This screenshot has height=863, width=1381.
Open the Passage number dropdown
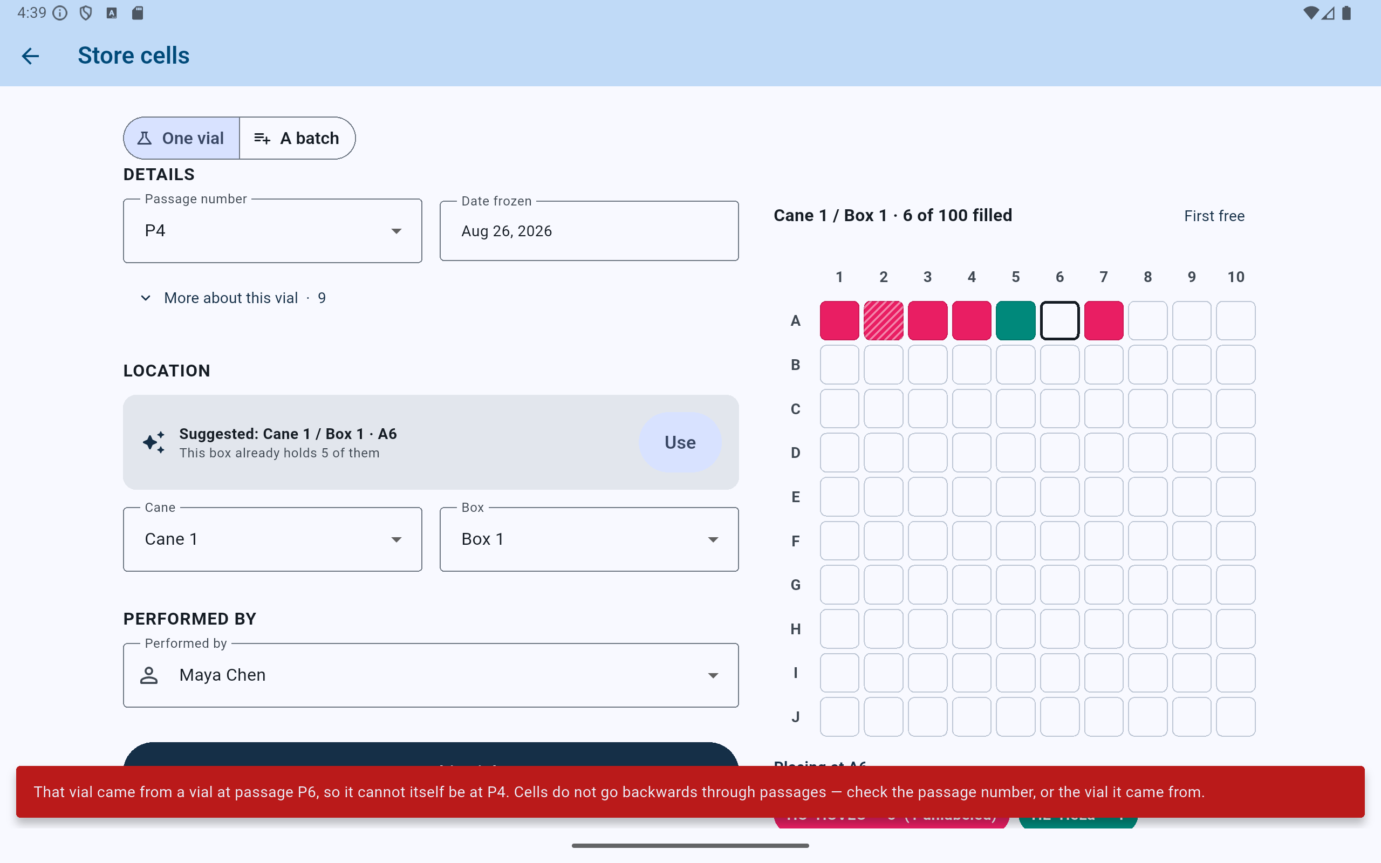click(x=272, y=231)
